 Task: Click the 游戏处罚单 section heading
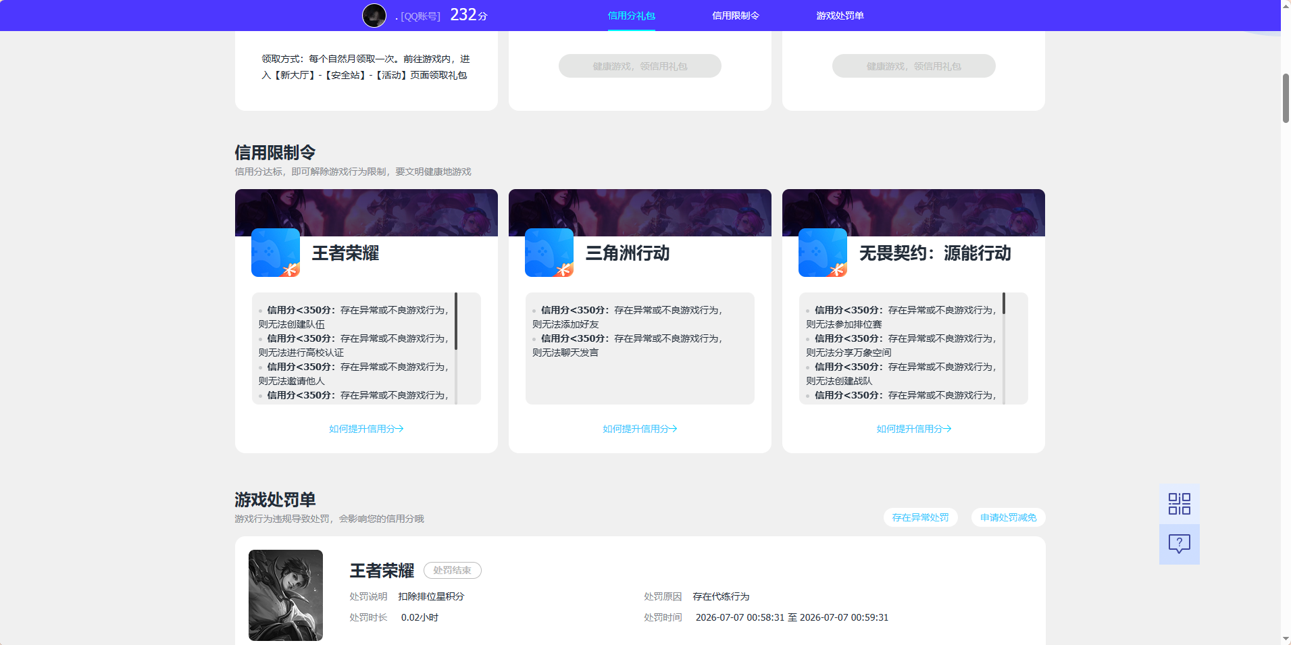pyautogui.click(x=275, y=500)
